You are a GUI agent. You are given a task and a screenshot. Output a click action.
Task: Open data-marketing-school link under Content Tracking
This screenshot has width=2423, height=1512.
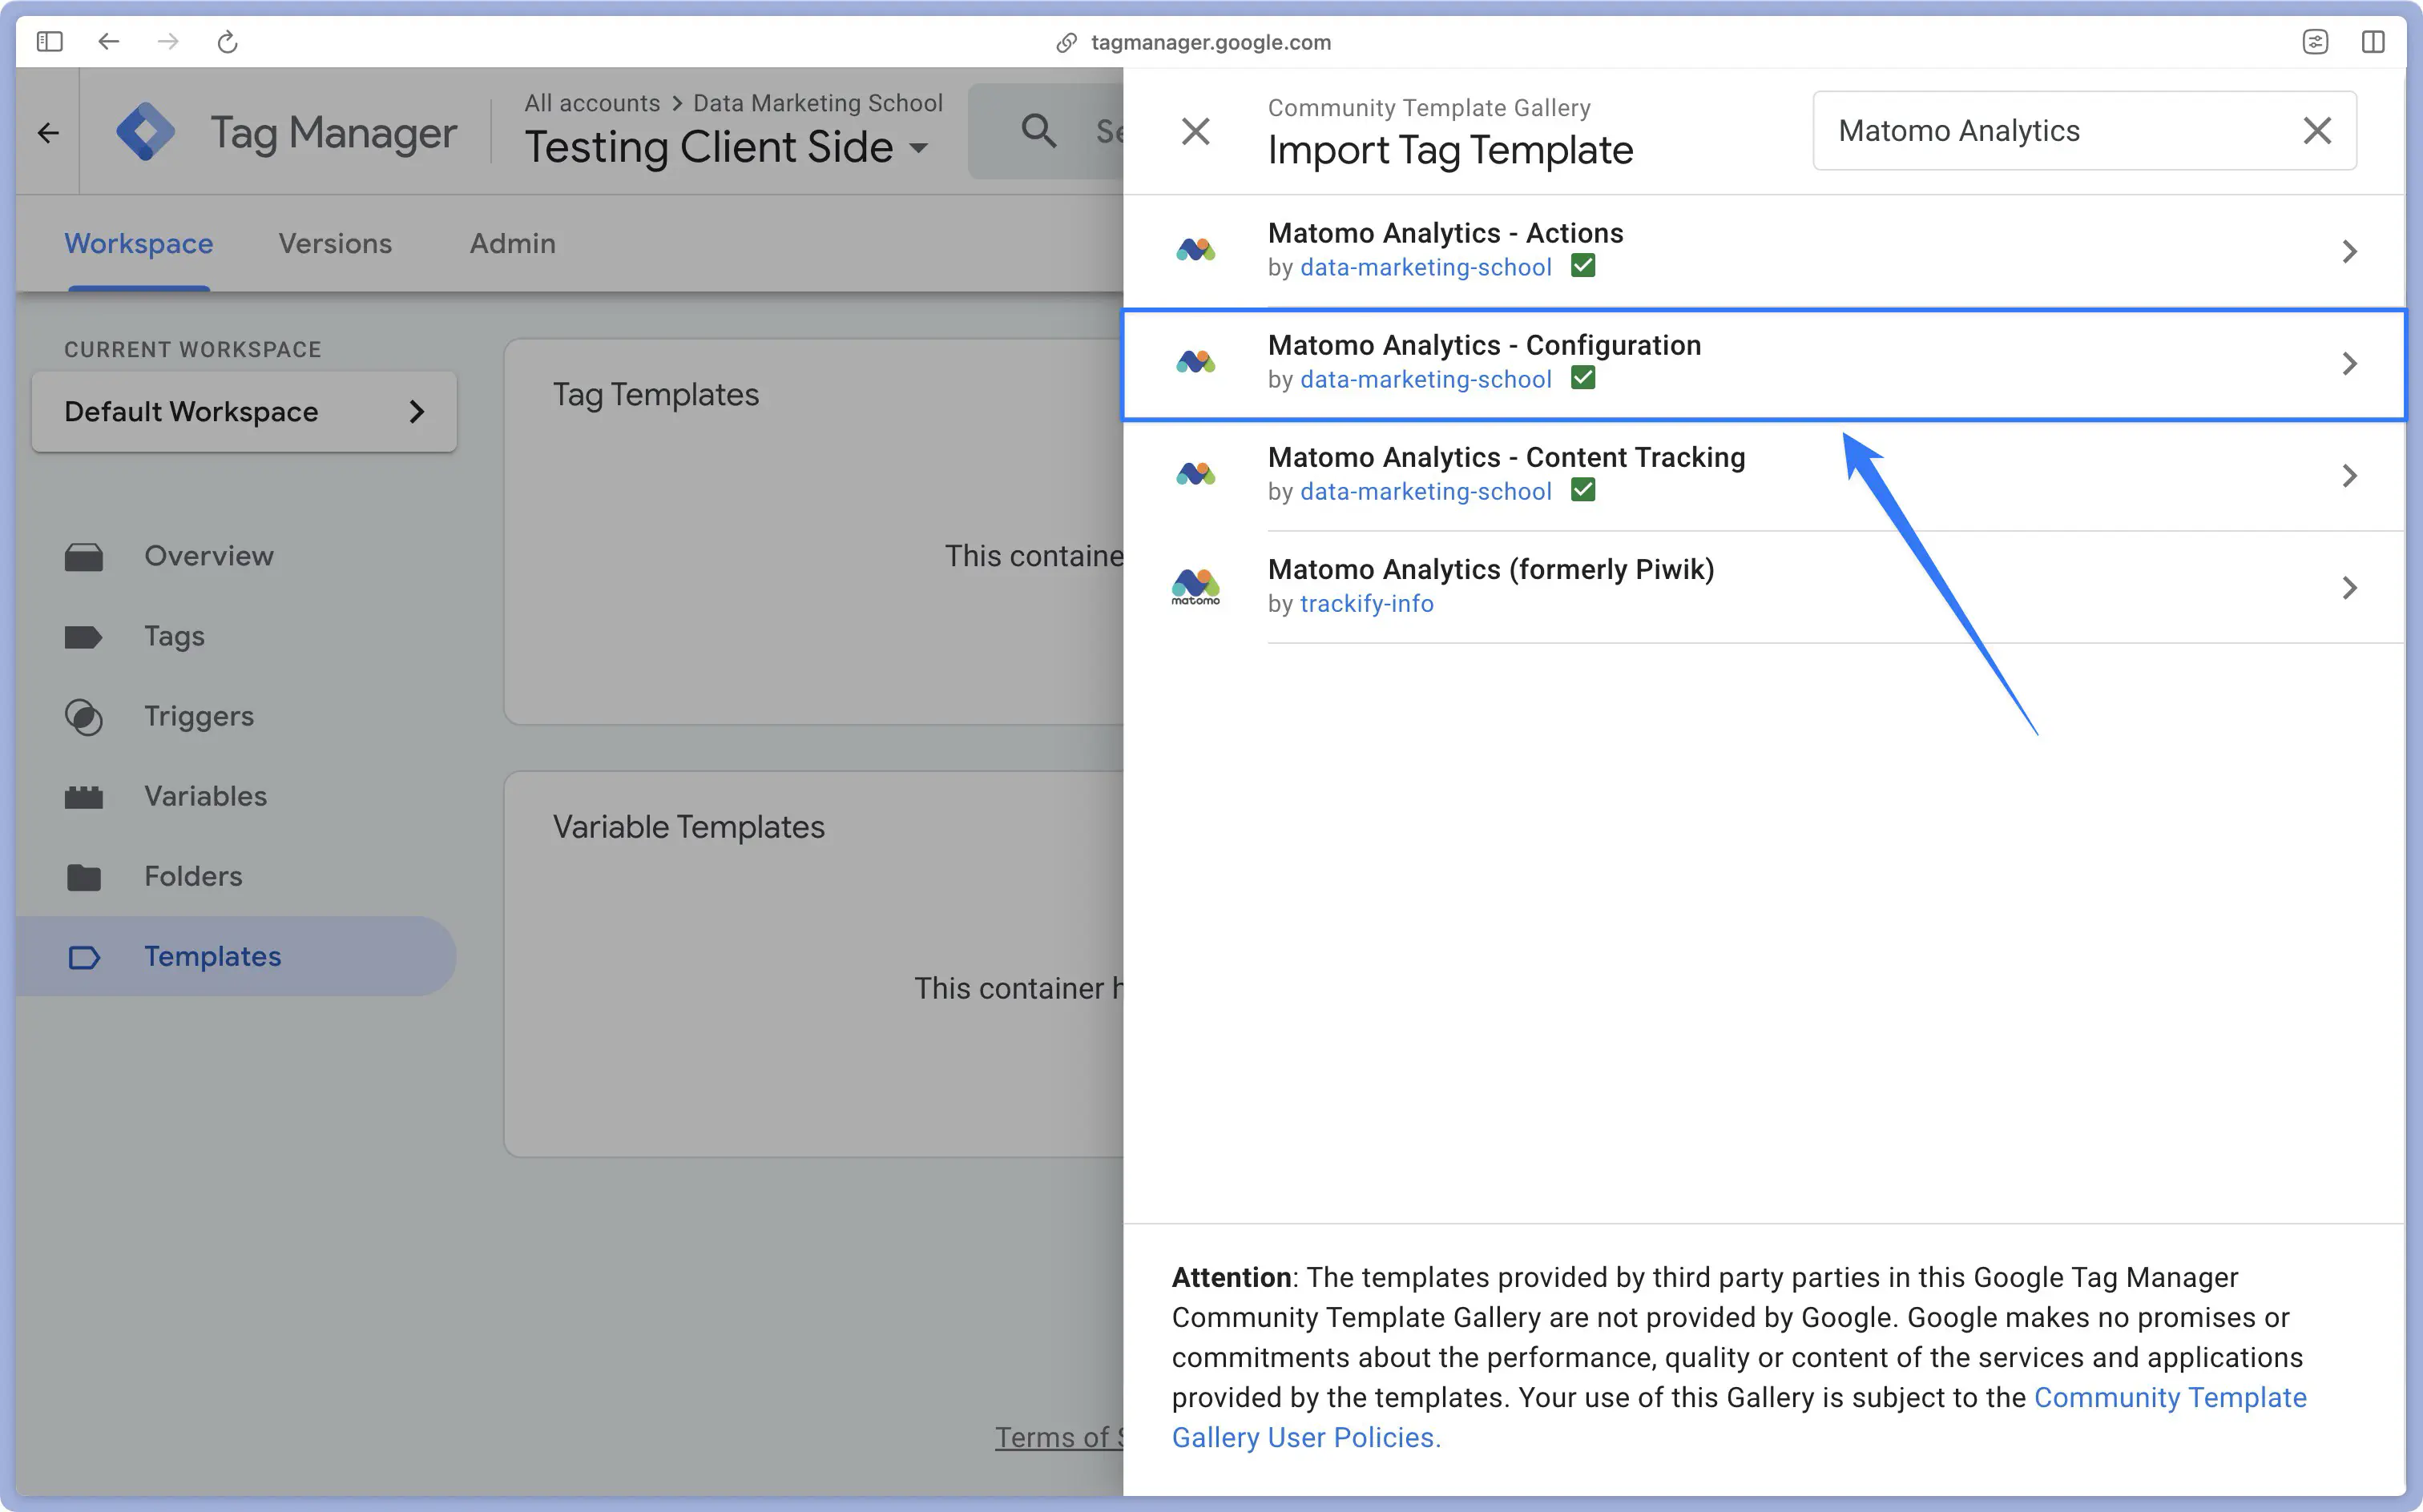click(x=1425, y=491)
